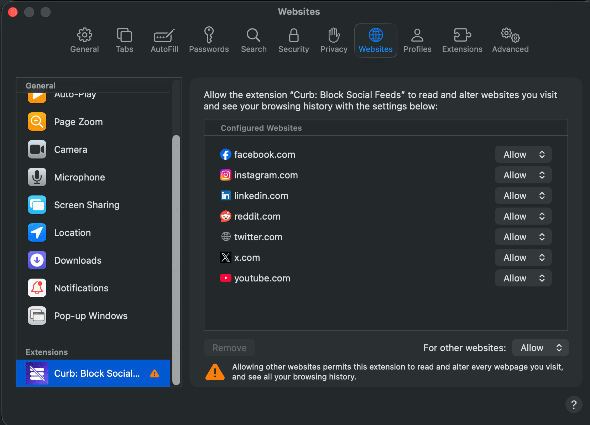
Task: Open the Profiles pane
Action: pos(417,41)
